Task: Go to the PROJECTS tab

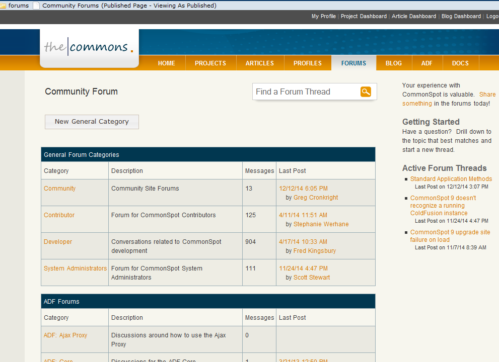Action: pos(210,63)
